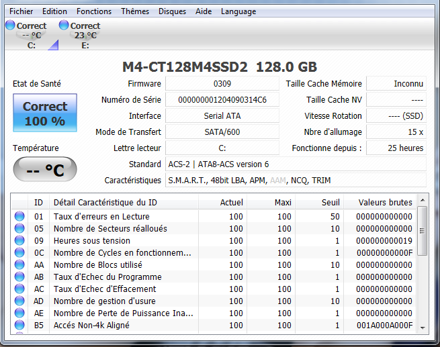Image resolution: width=440 pixels, height=347 pixels.
Task: Click the scroll down arrow of attribute list
Action: click(x=422, y=327)
